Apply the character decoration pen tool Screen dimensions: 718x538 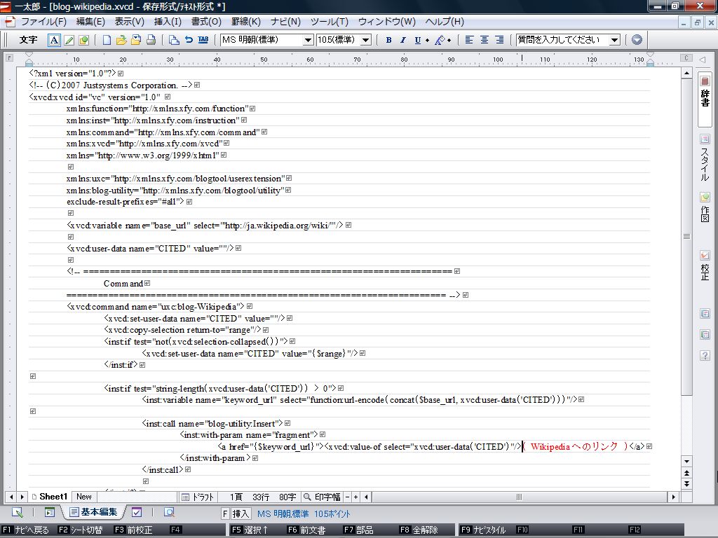click(x=440, y=40)
